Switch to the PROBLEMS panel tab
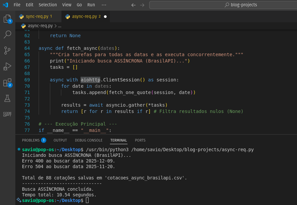 point(31,140)
